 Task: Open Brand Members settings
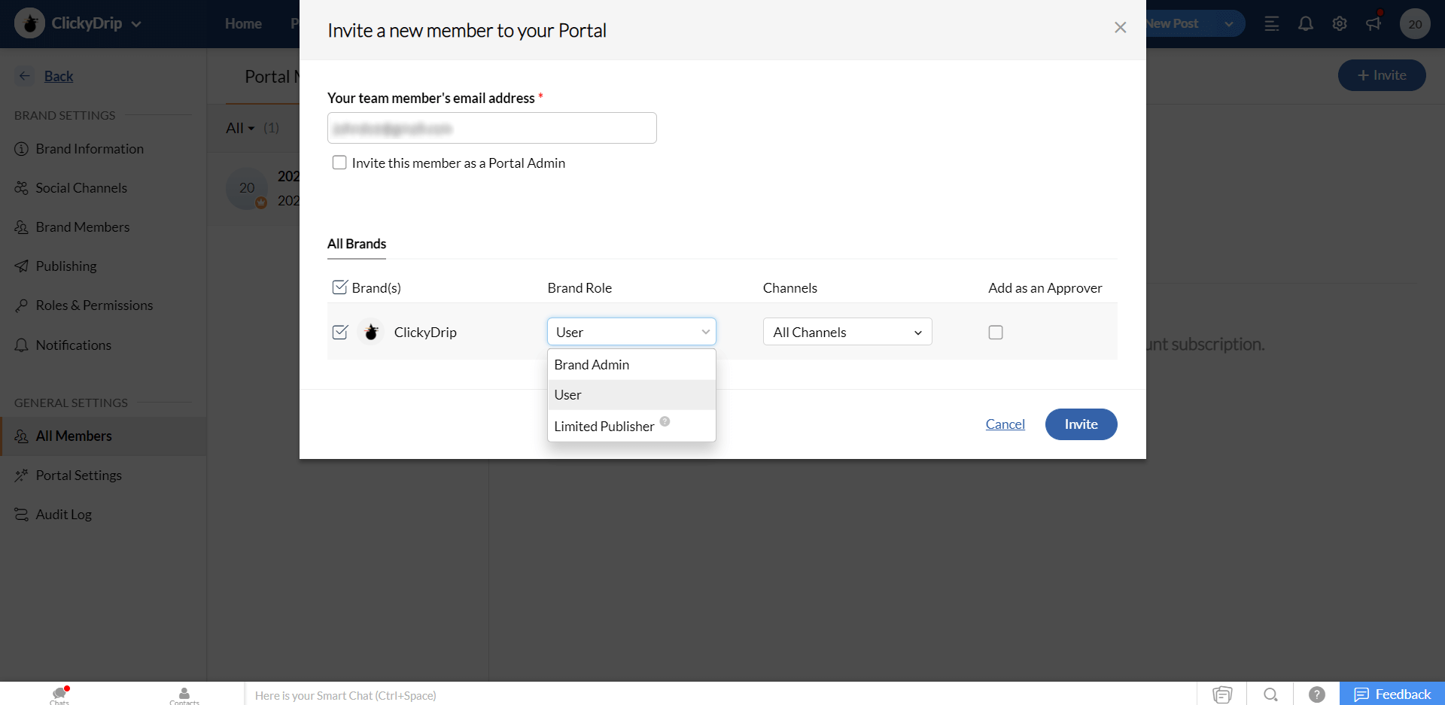pos(83,227)
